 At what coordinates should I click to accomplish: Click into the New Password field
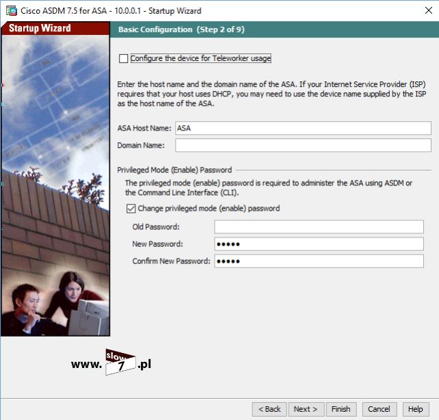[319, 244]
